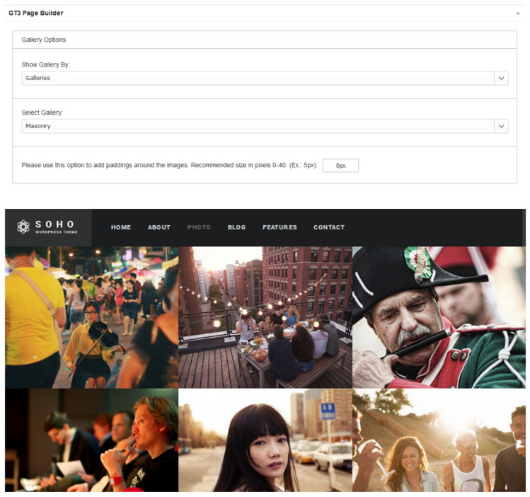Open the sunny laughing friends photo
Image resolution: width=530 pixels, height=497 pixels.
[x=439, y=440]
